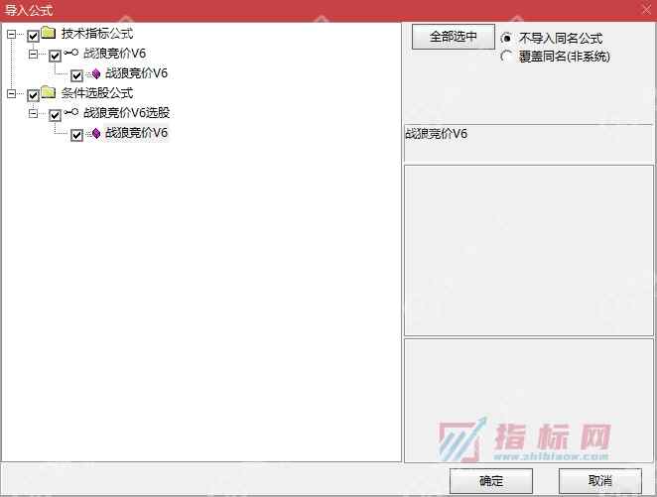Uncheck the 技术指标公式 checkbox
This screenshot has height=497, width=657.
coord(33,36)
